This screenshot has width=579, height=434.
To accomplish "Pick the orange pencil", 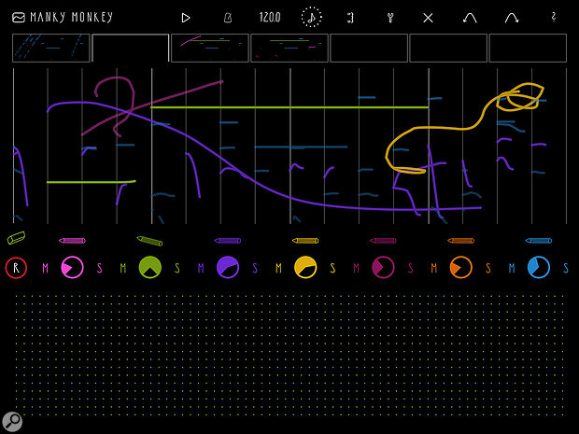I will click(x=460, y=241).
